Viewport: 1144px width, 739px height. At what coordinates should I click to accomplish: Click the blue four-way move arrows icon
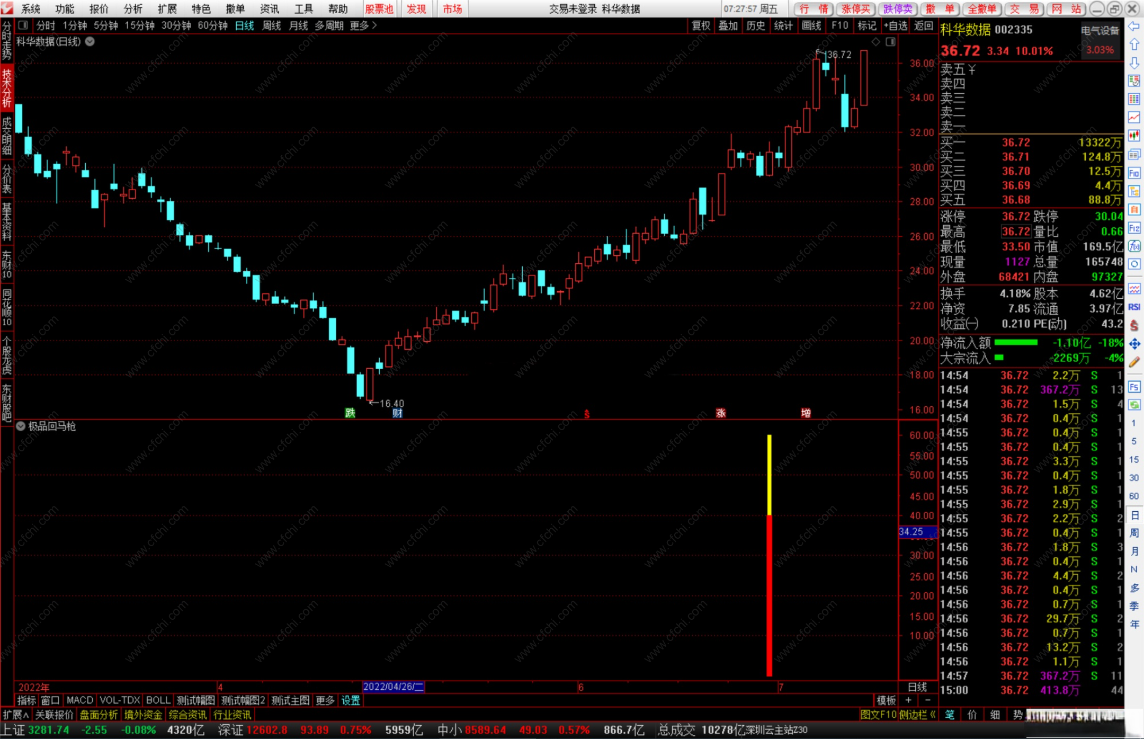1134,344
